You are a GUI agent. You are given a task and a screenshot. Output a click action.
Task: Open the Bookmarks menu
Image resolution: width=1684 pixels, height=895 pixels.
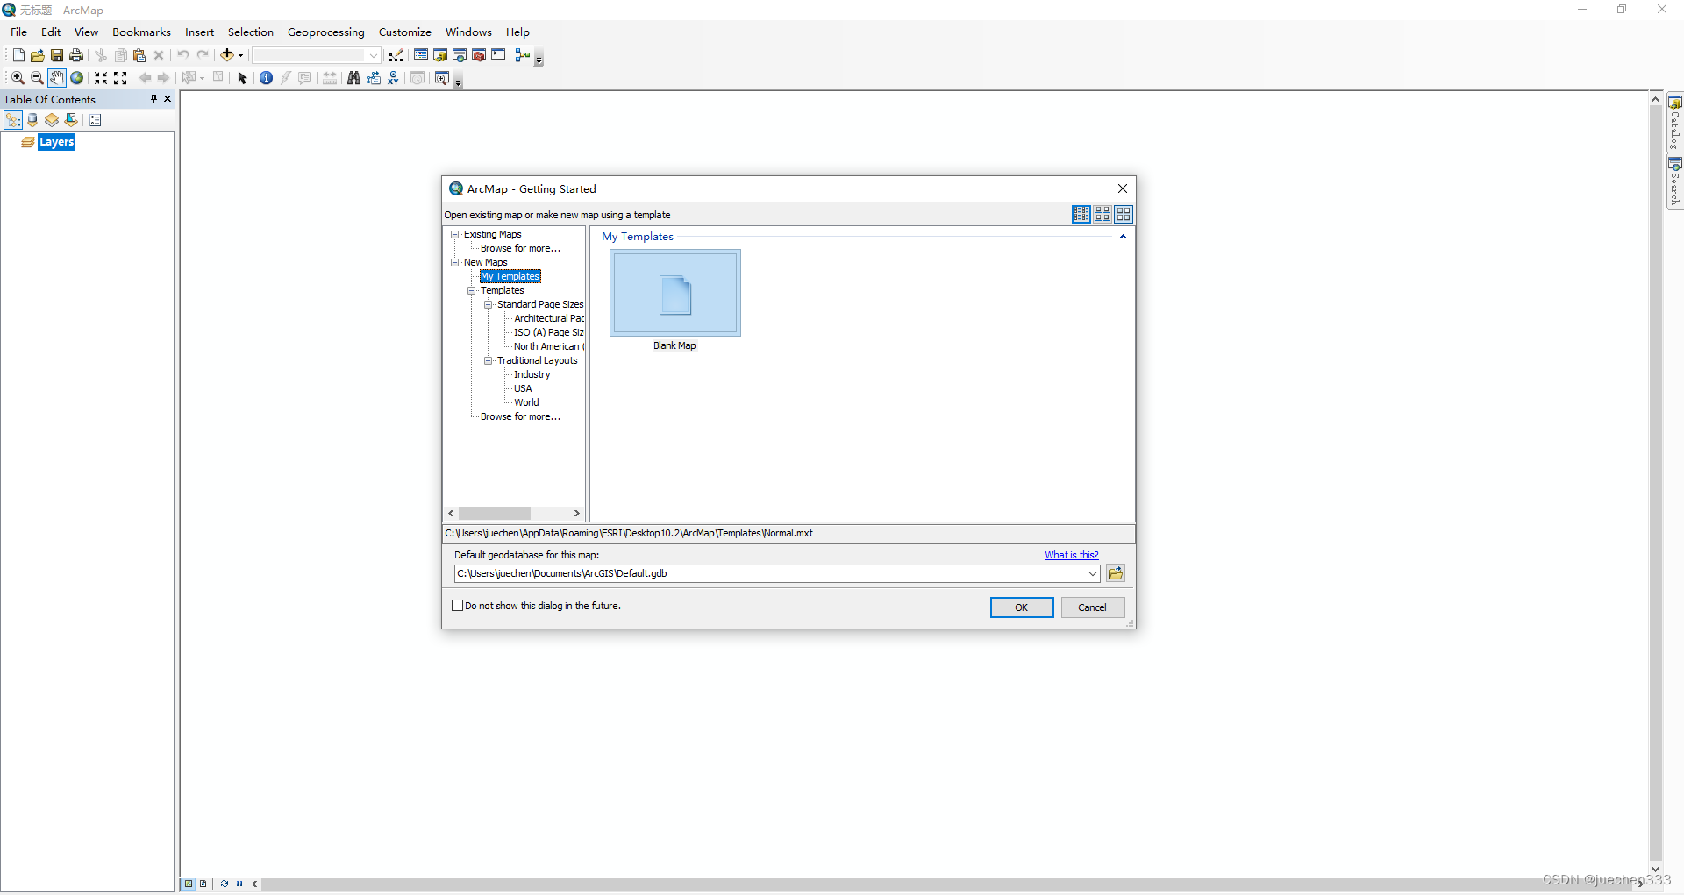141,32
